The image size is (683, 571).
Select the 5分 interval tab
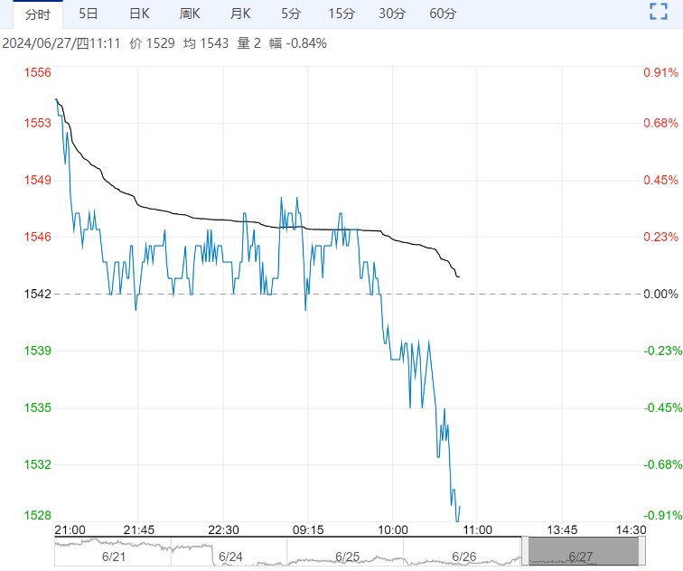(x=291, y=14)
